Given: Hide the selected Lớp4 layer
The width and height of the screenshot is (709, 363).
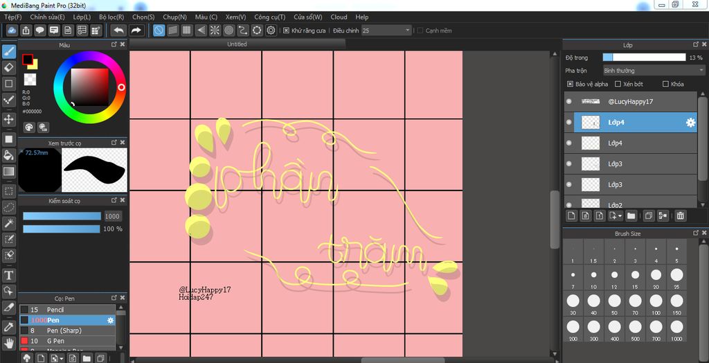Looking at the screenshot, I should (x=569, y=122).
